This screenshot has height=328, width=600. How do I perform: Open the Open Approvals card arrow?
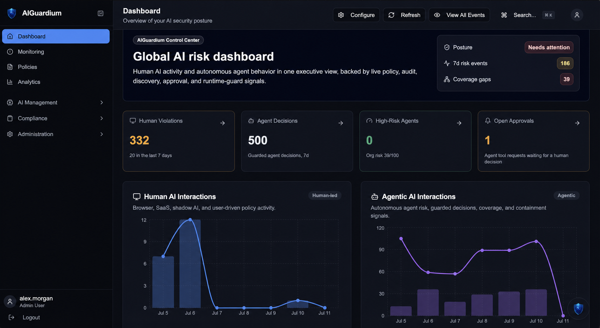pyautogui.click(x=577, y=123)
